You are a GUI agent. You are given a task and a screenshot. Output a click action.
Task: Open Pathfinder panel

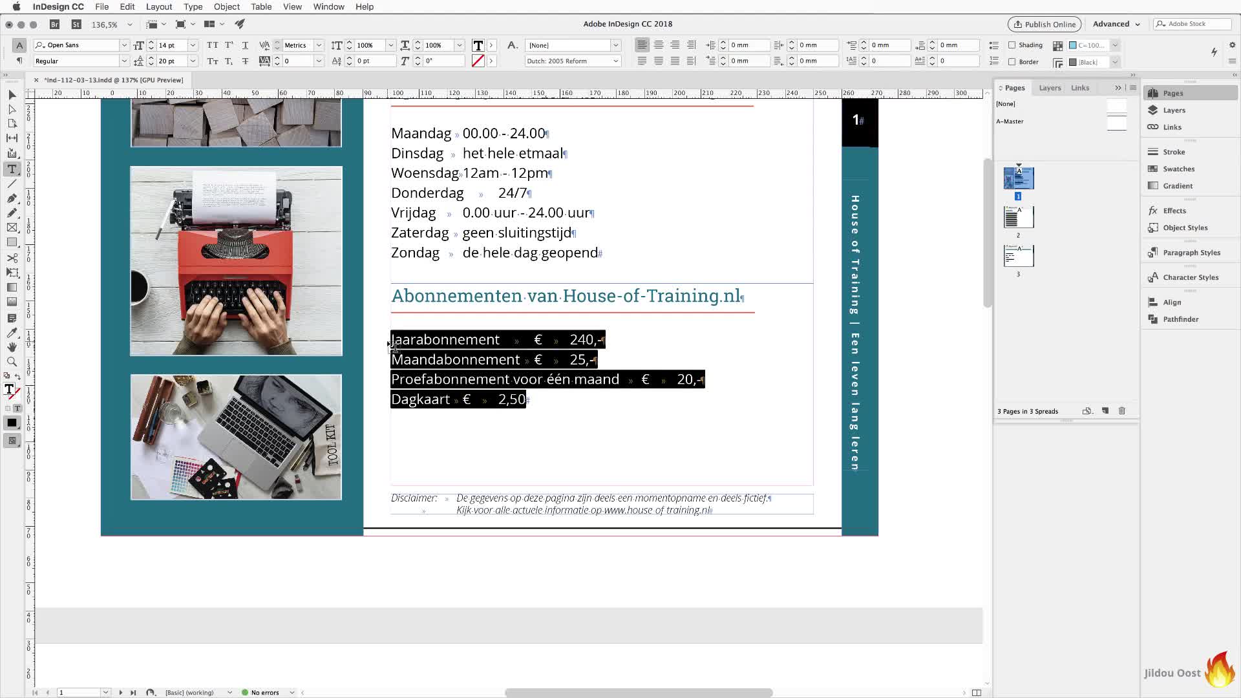1180,319
